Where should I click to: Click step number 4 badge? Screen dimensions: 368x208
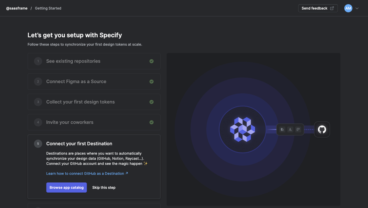[38, 122]
